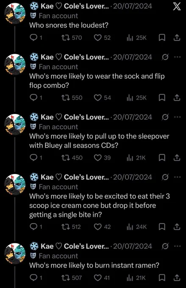Screen dimensions: 186x288
Task: Like the sock and flip flop combo post
Action: [102, 98]
